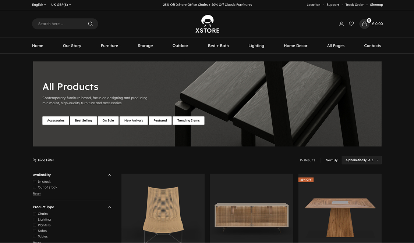Screen dimensions: 414x243
Task: Enable the Lighting filter checkbox
Action: [35, 220]
